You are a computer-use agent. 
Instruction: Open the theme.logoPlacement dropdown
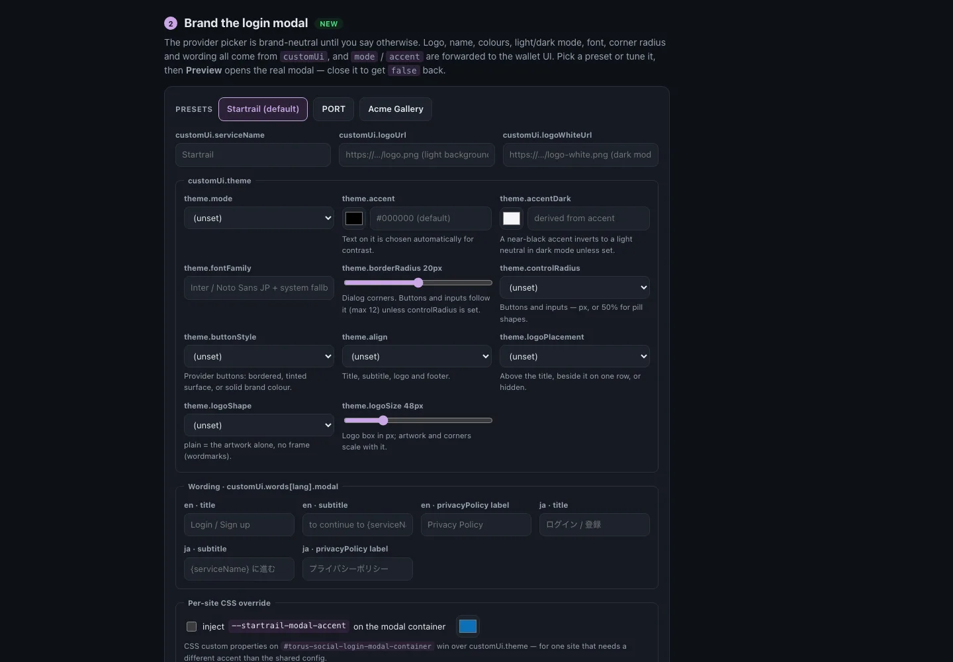pyautogui.click(x=574, y=356)
